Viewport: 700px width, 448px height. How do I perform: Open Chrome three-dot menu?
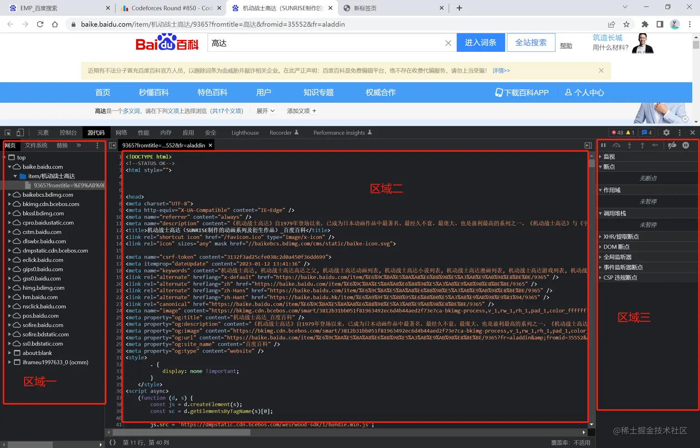coord(690,24)
